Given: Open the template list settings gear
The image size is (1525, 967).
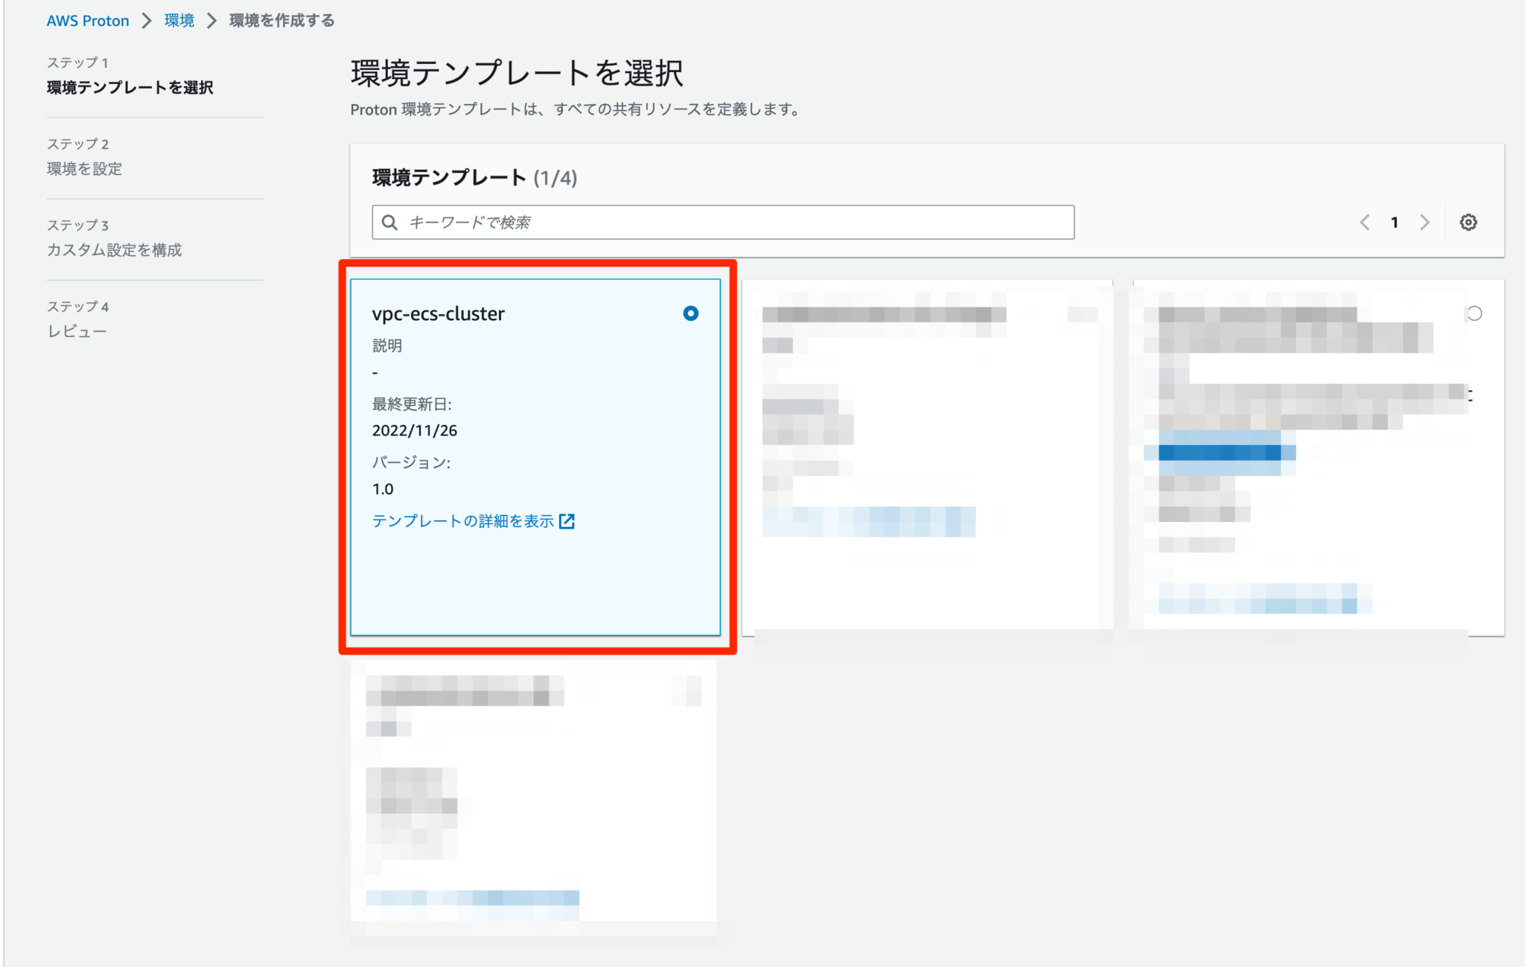Looking at the screenshot, I should (x=1468, y=222).
